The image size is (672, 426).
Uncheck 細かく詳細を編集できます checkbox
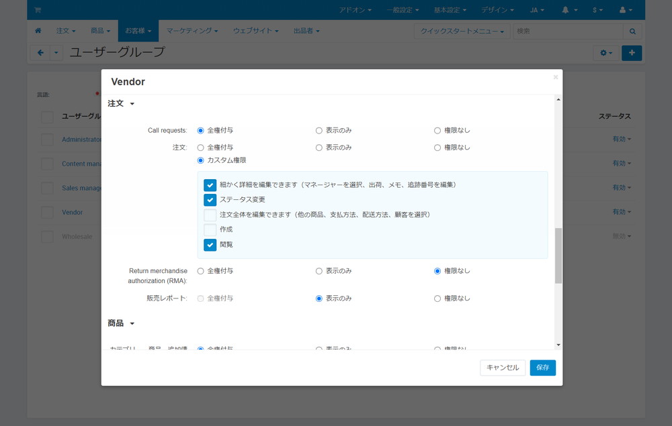point(210,185)
